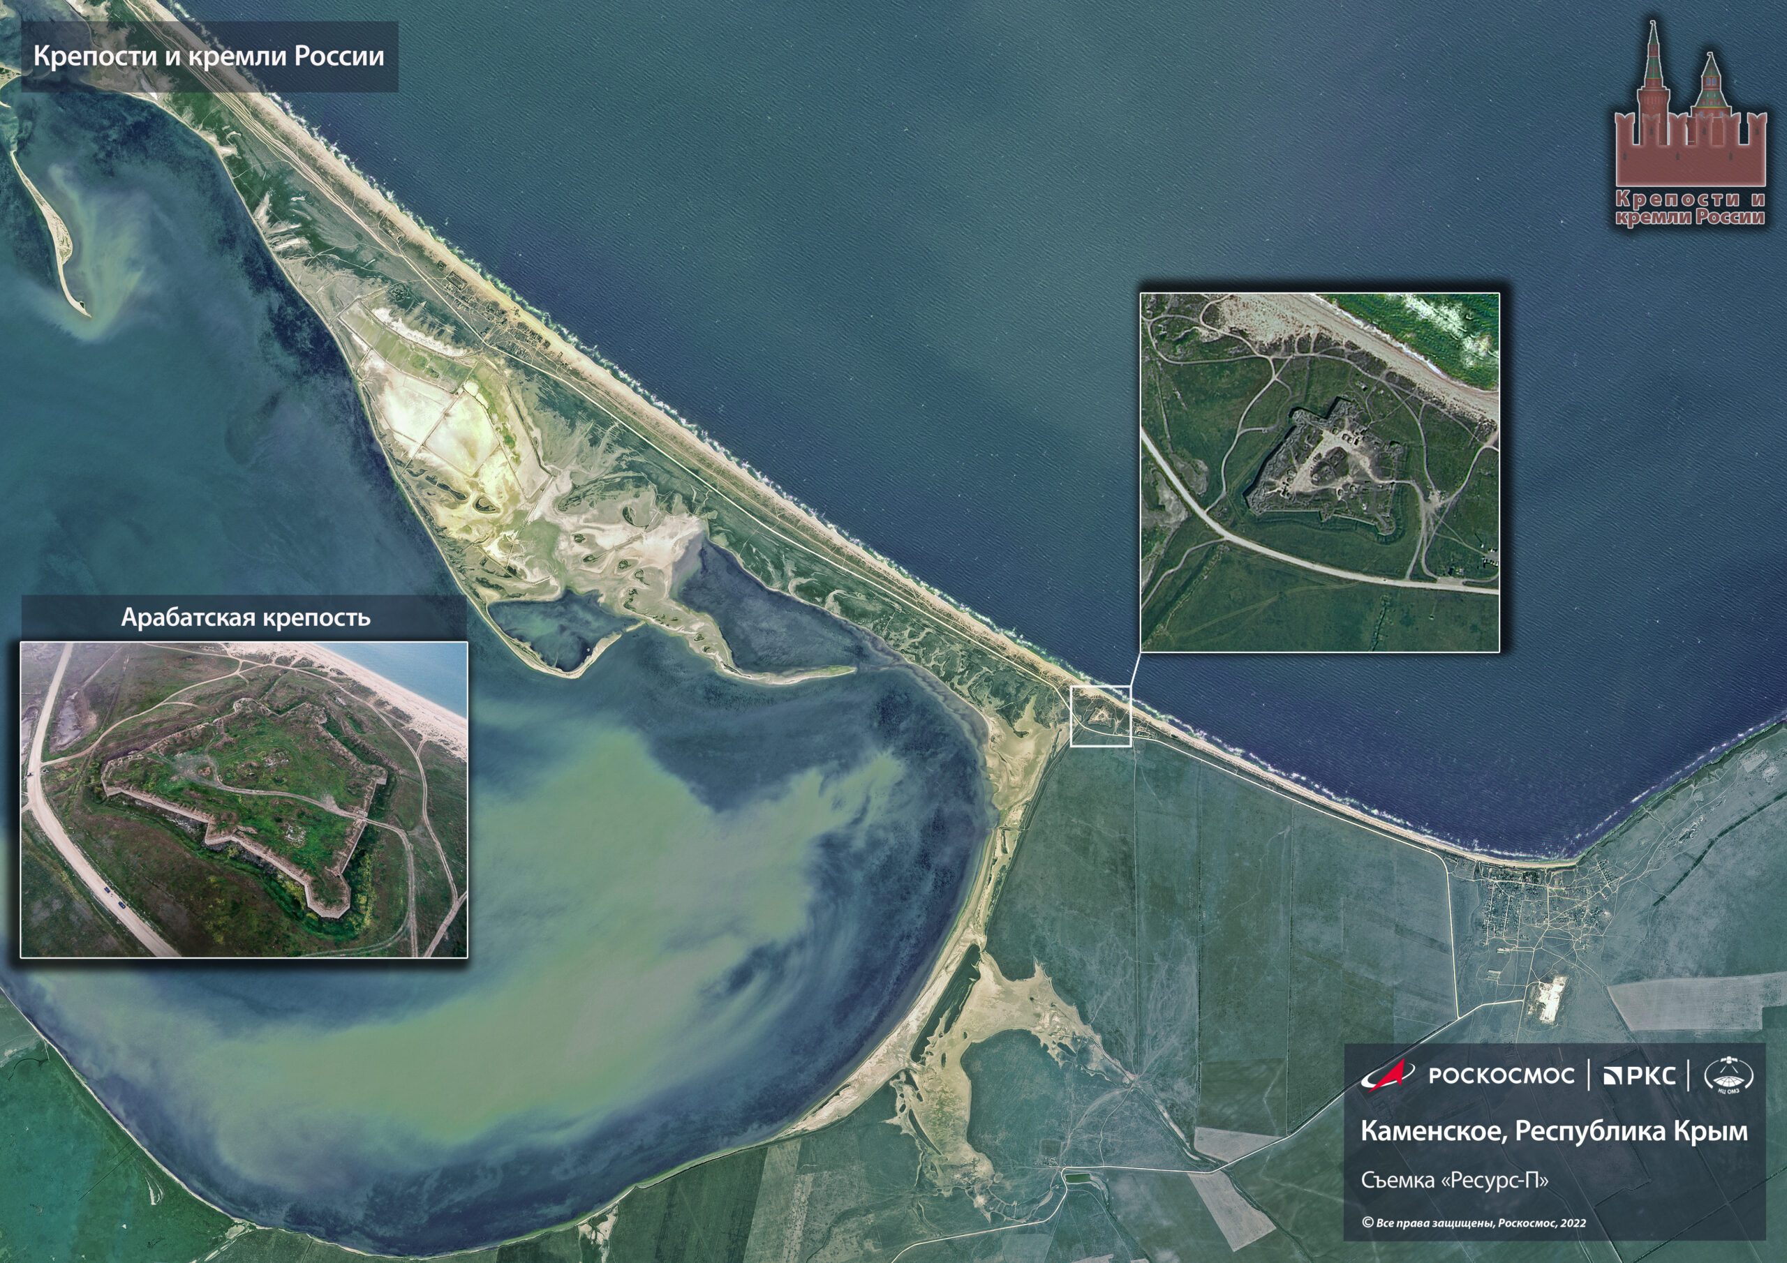
Task: Click the РОСКОСМОС wordmark text
Action: click(1501, 1075)
